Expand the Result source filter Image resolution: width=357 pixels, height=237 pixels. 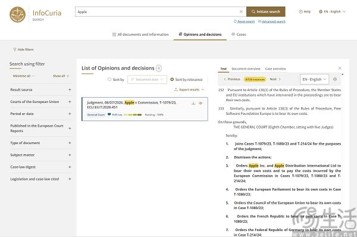(x=40, y=90)
